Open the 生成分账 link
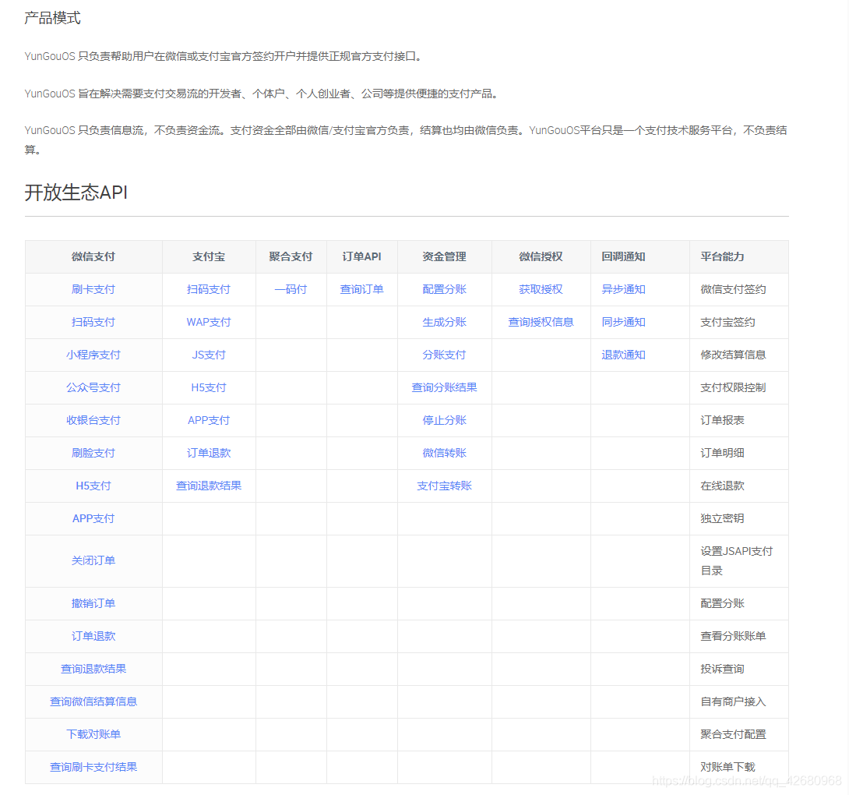849x795 pixels. coord(445,322)
